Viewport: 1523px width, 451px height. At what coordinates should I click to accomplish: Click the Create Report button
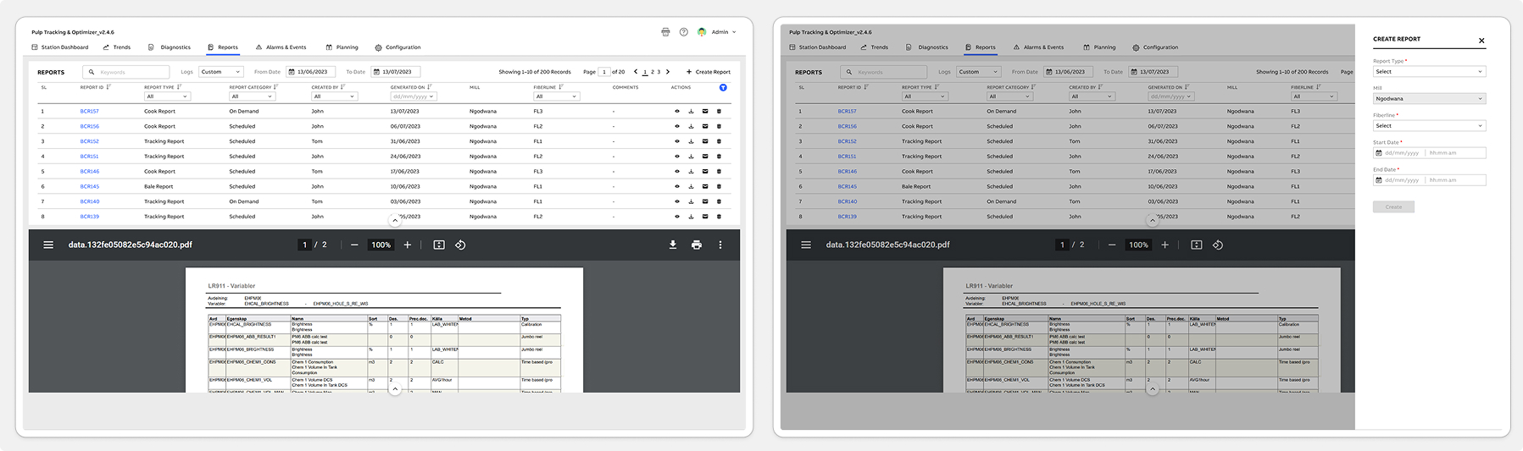tap(708, 72)
